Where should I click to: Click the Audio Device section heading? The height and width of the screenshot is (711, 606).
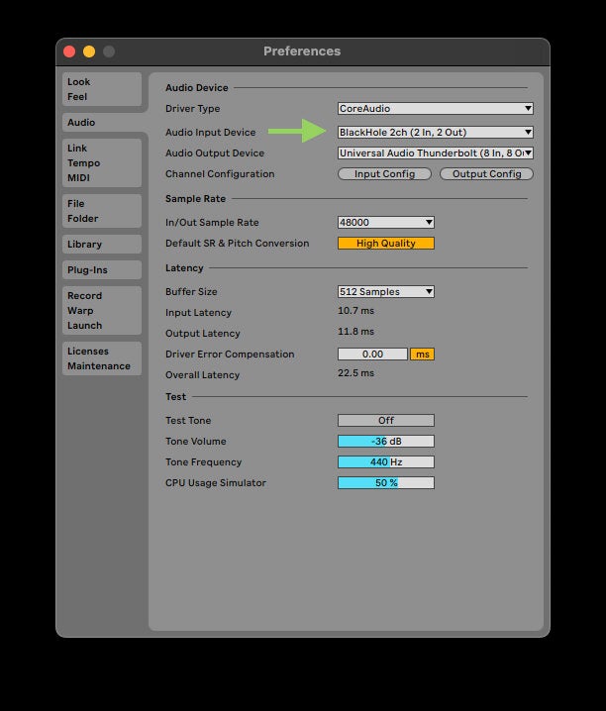(x=197, y=88)
